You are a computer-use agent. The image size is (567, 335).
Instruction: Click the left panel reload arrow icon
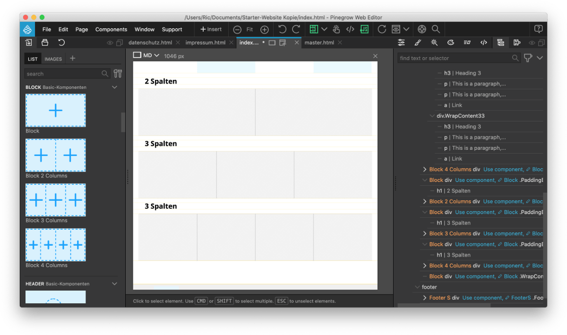point(61,43)
